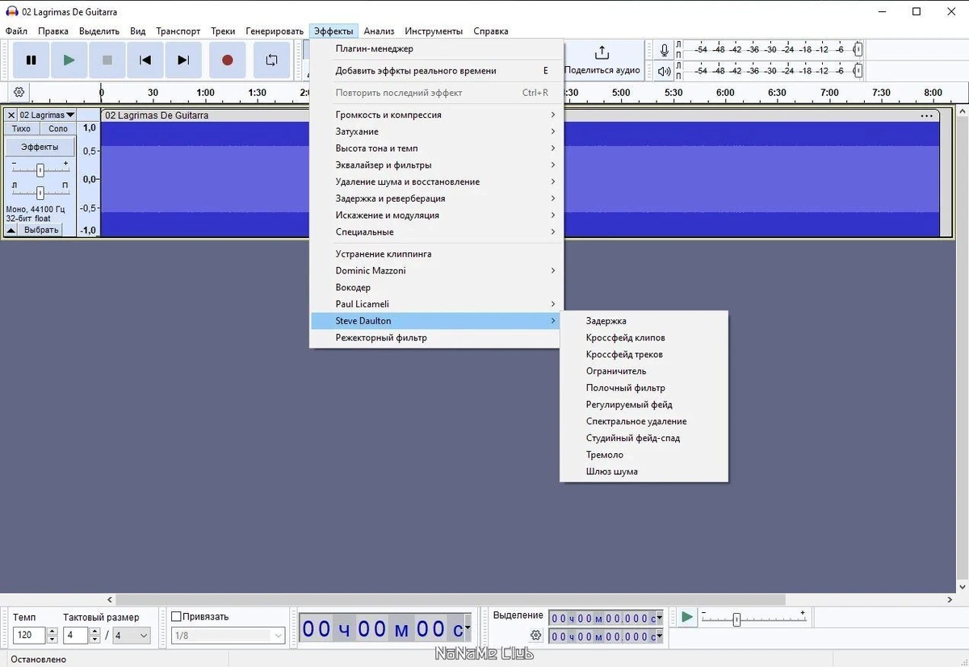The height and width of the screenshot is (667, 969).
Task: Select Плагин-менеджер menu entry
Action: point(436,49)
